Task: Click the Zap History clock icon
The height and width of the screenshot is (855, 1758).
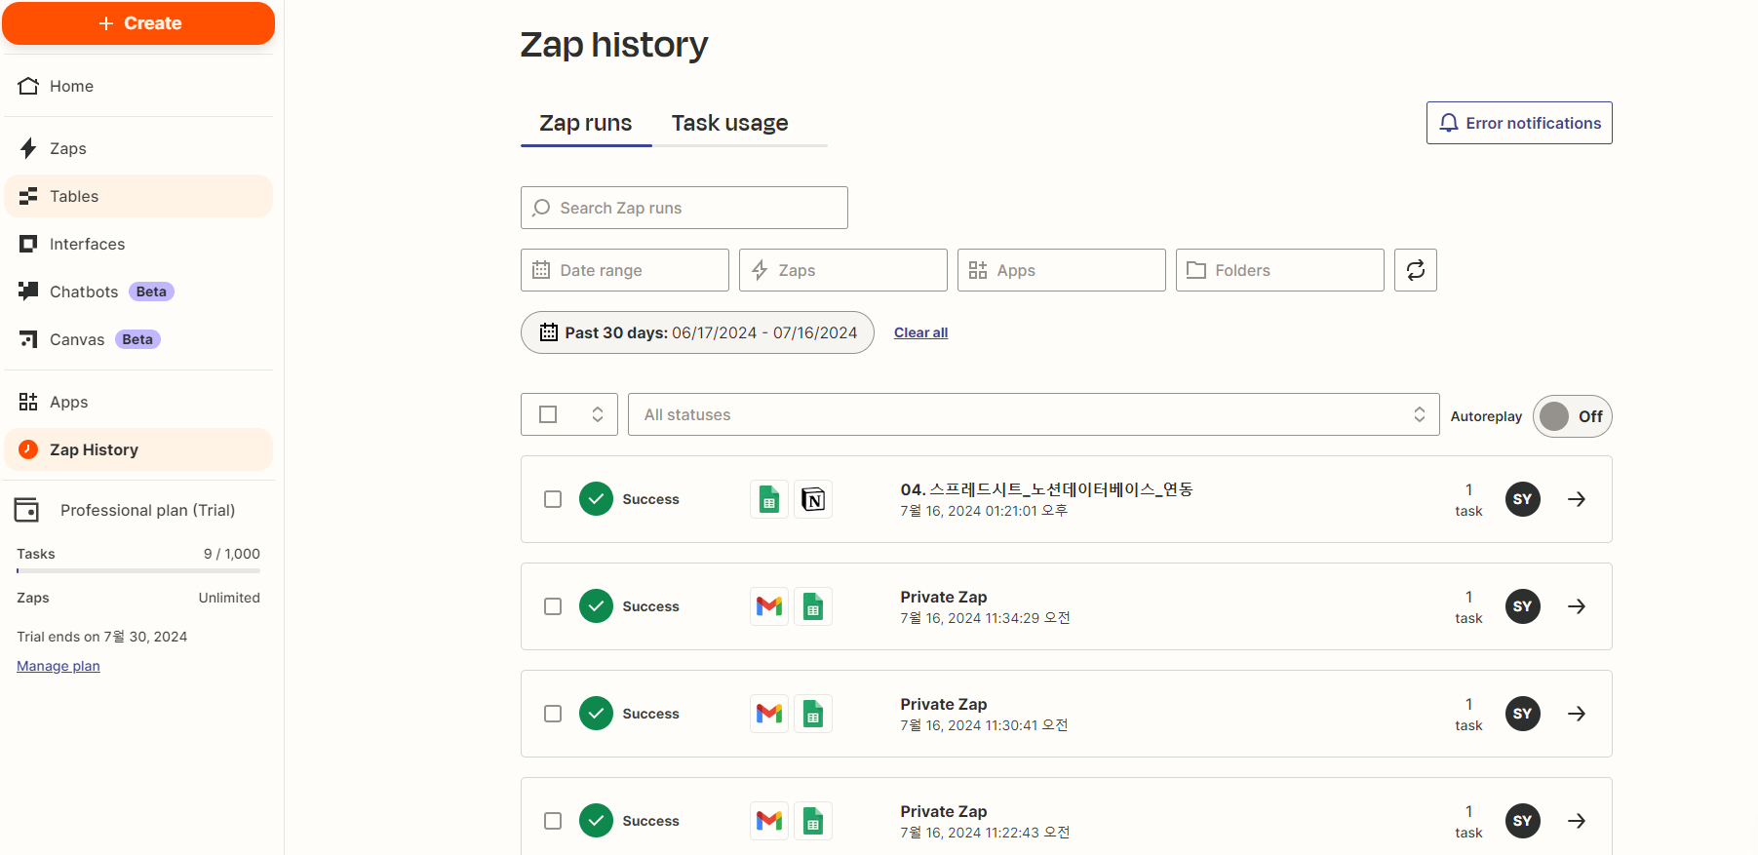Action: click(x=28, y=449)
